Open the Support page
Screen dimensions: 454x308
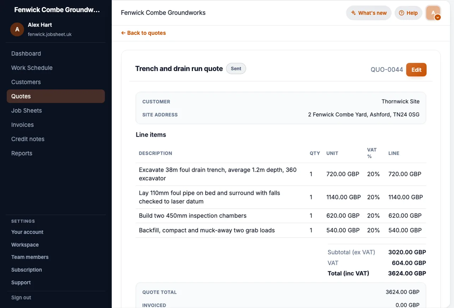(x=21, y=283)
